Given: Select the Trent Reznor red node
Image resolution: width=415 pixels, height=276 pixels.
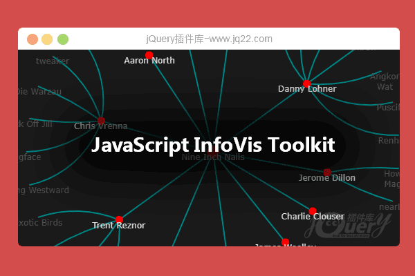Looking at the screenshot, I should click(119, 219).
